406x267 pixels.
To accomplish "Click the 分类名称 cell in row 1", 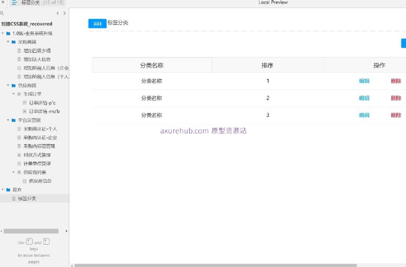I will pyautogui.click(x=152, y=81).
